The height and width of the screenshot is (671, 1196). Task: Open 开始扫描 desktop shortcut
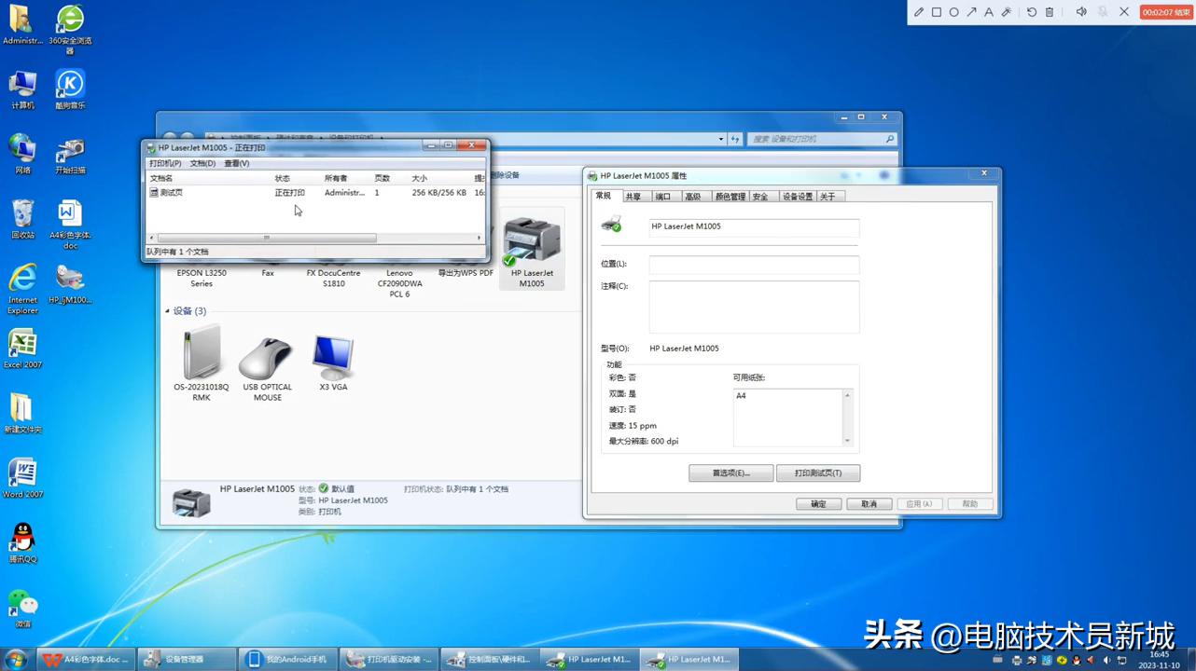tap(70, 155)
